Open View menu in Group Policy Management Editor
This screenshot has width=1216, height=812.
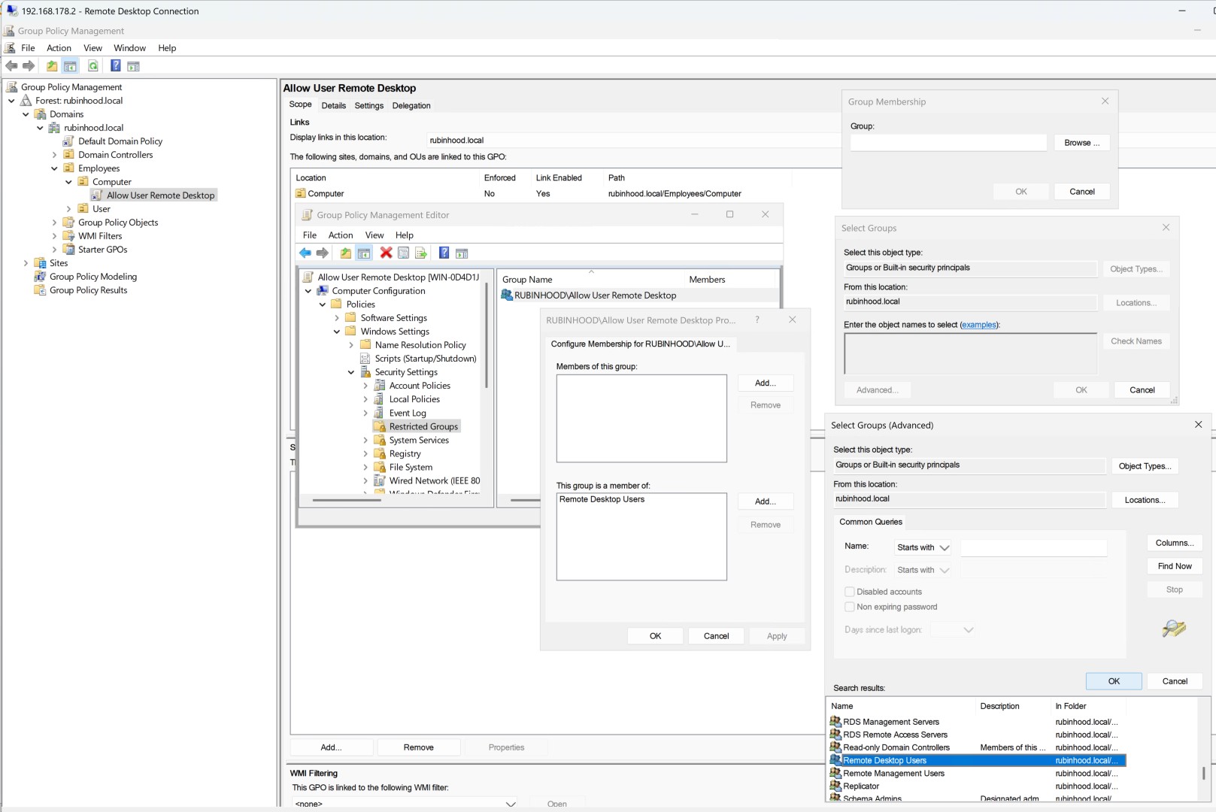[x=375, y=235]
